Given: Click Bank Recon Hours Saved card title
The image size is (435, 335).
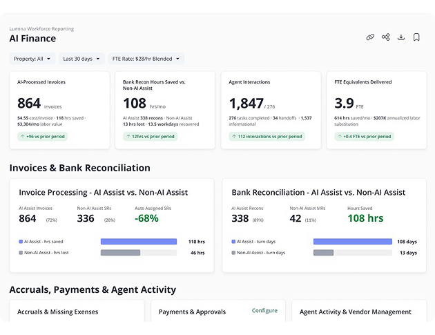Looking at the screenshot, I should tap(154, 85).
